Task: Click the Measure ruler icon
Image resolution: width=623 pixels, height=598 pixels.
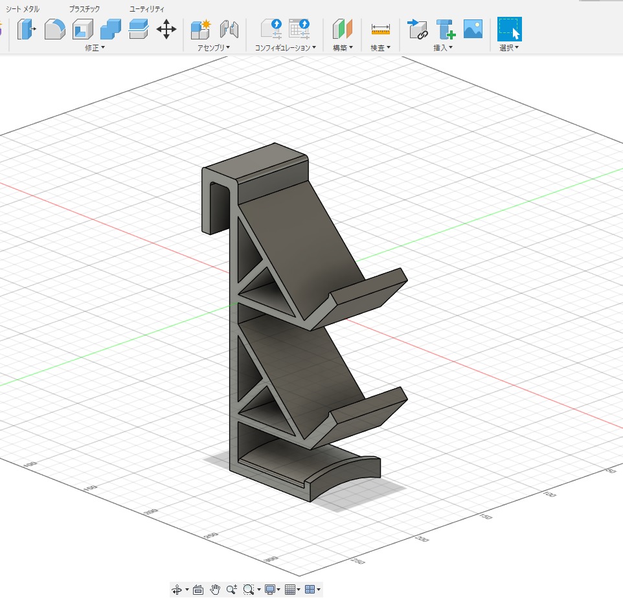Action: [x=380, y=29]
